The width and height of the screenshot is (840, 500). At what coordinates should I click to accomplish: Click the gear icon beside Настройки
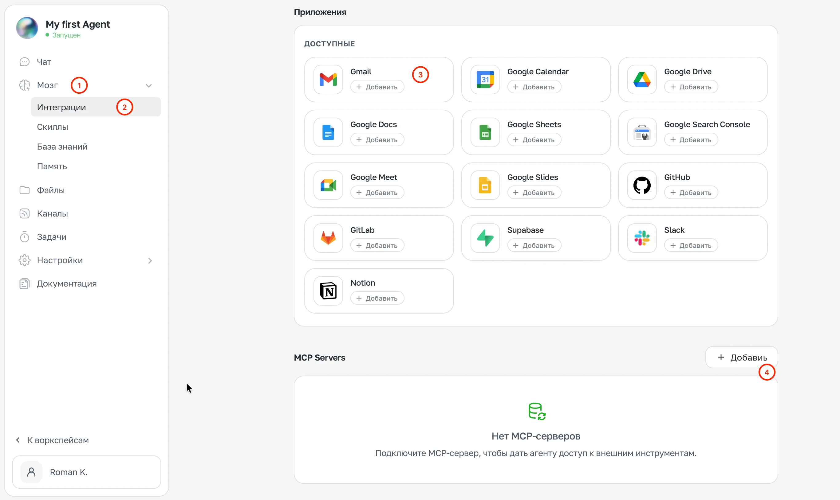pyautogui.click(x=24, y=260)
